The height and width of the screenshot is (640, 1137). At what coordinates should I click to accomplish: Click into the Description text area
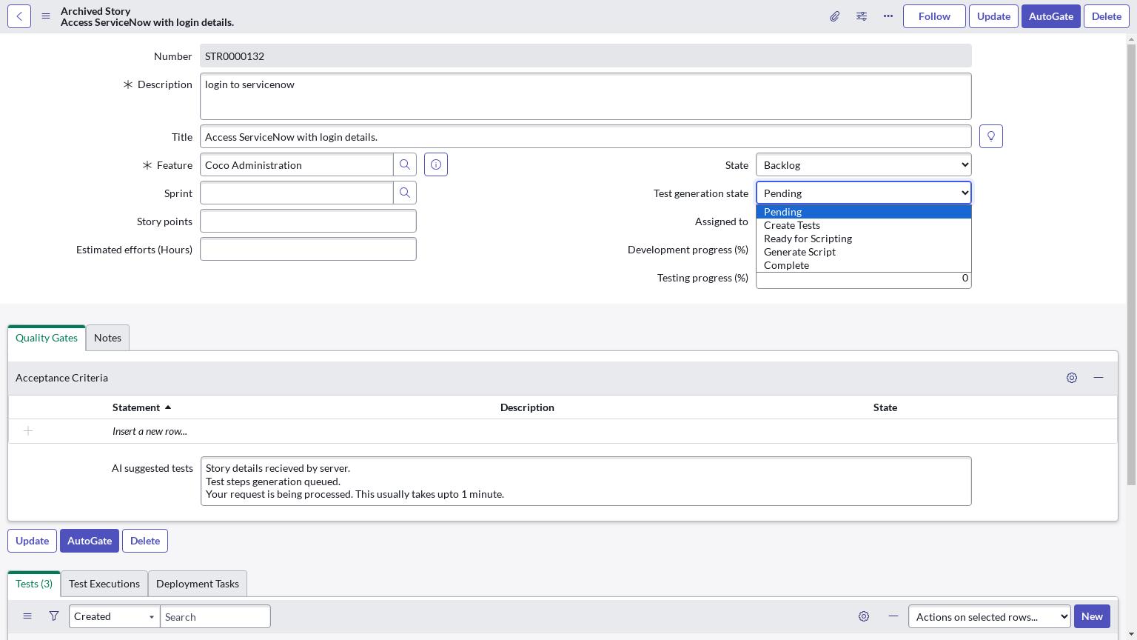click(x=586, y=96)
